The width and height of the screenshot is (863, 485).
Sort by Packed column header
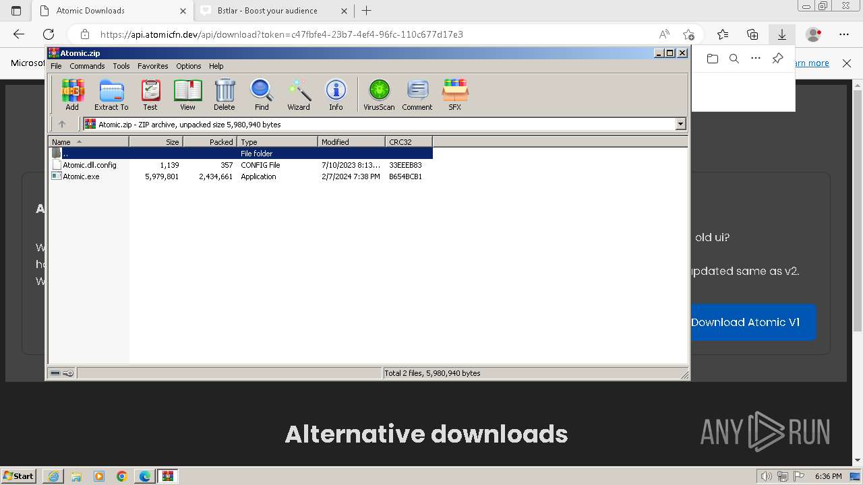pos(210,141)
